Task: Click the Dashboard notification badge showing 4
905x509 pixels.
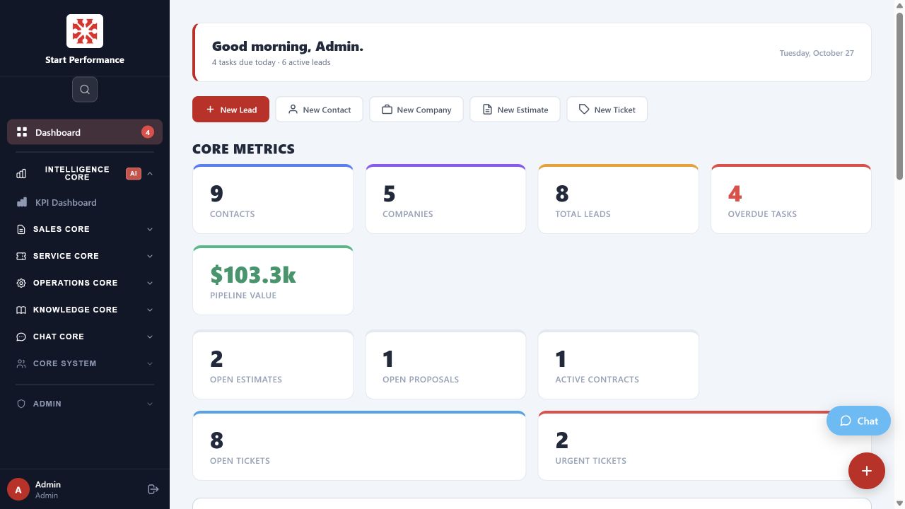Action: pyautogui.click(x=147, y=132)
